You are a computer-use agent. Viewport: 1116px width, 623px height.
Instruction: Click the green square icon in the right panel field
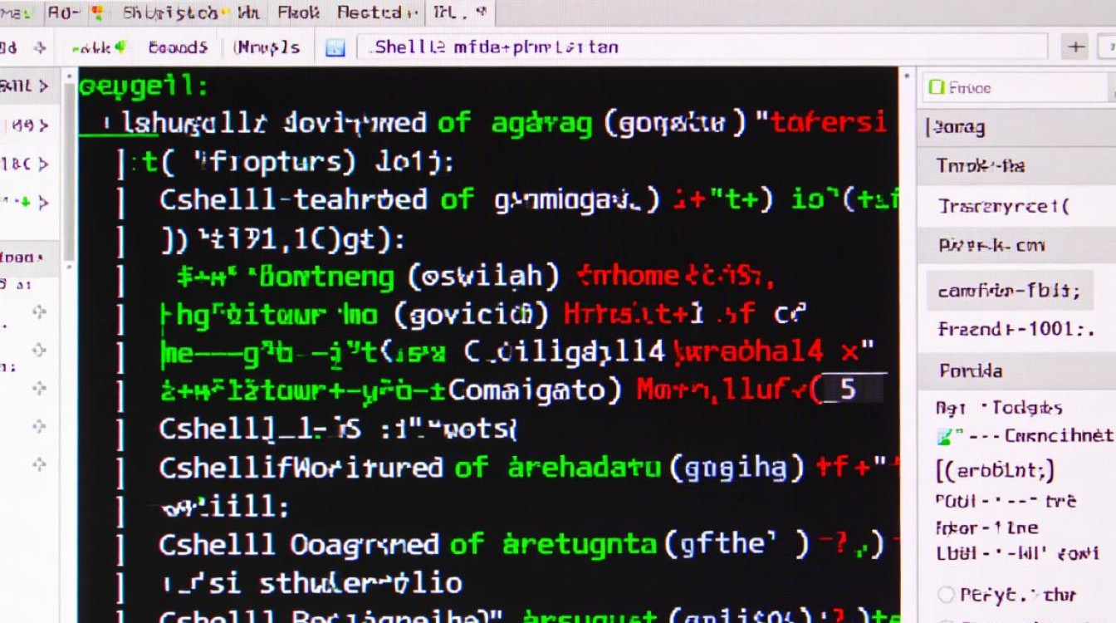click(937, 87)
